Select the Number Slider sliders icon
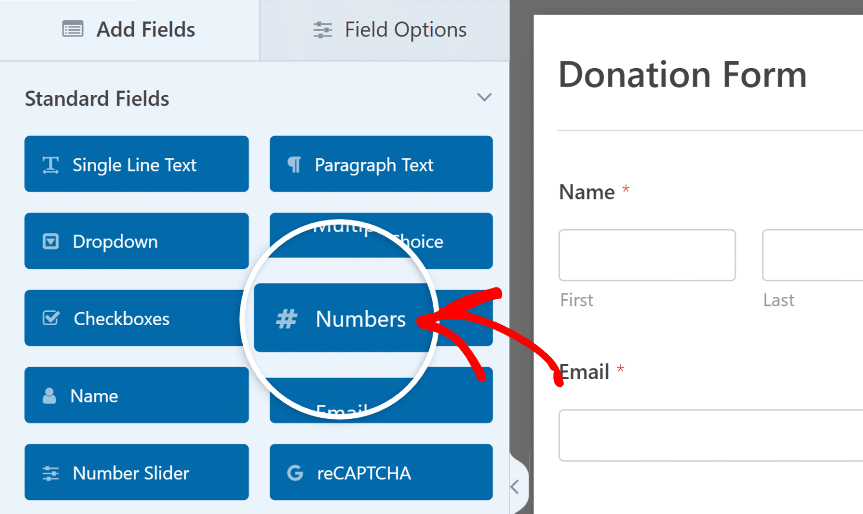Image resolution: width=863 pixels, height=514 pixels. [x=51, y=473]
